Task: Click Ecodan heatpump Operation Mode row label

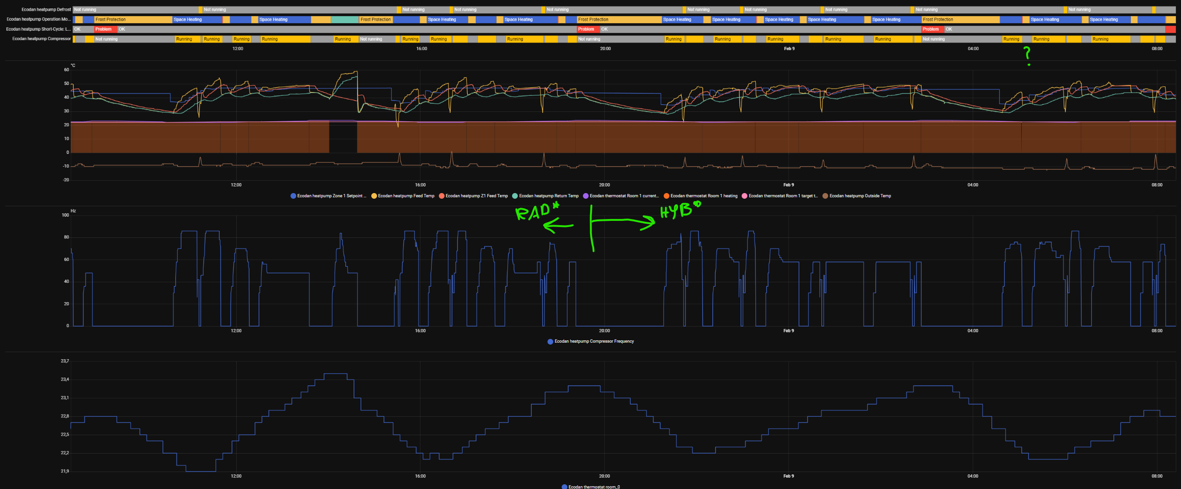Action: click(x=38, y=19)
